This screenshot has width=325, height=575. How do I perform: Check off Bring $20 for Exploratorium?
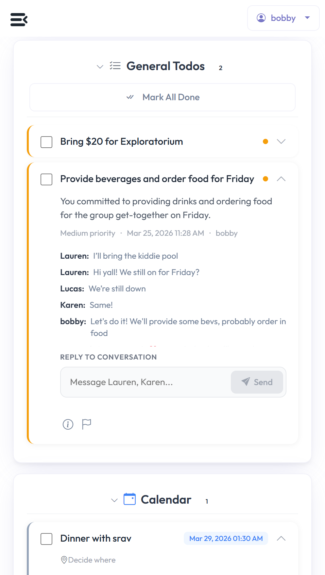pyautogui.click(x=46, y=141)
